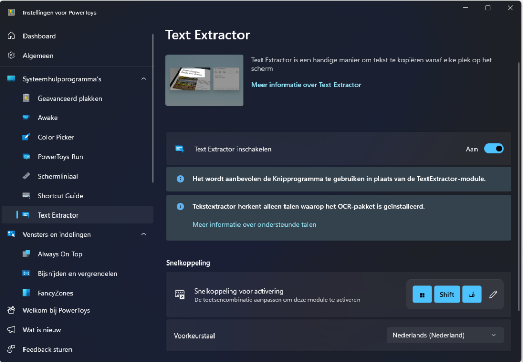Open Bijsnijden en vergrendelen page

coord(78,274)
